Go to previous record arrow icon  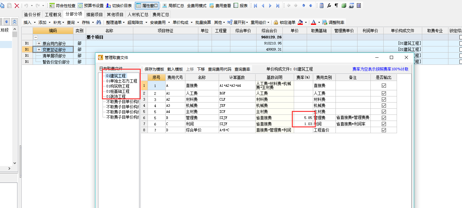[x=263, y=6]
